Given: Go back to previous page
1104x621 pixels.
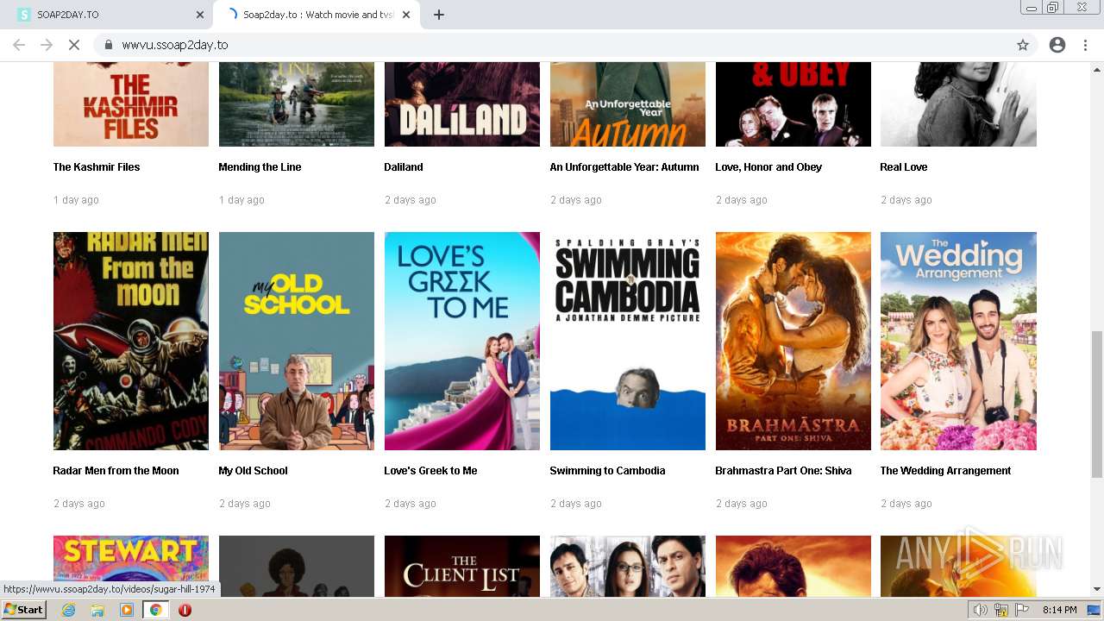Looking at the screenshot, I should 19,45.
